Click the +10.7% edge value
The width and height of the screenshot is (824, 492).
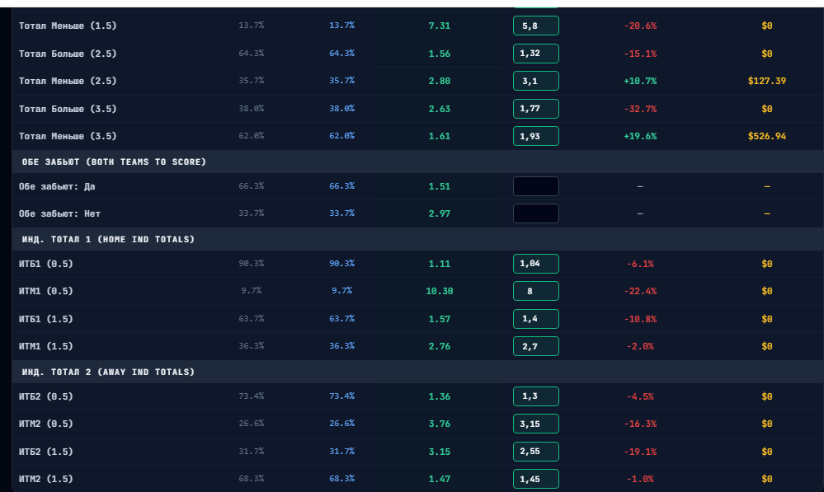pos(640,81)
